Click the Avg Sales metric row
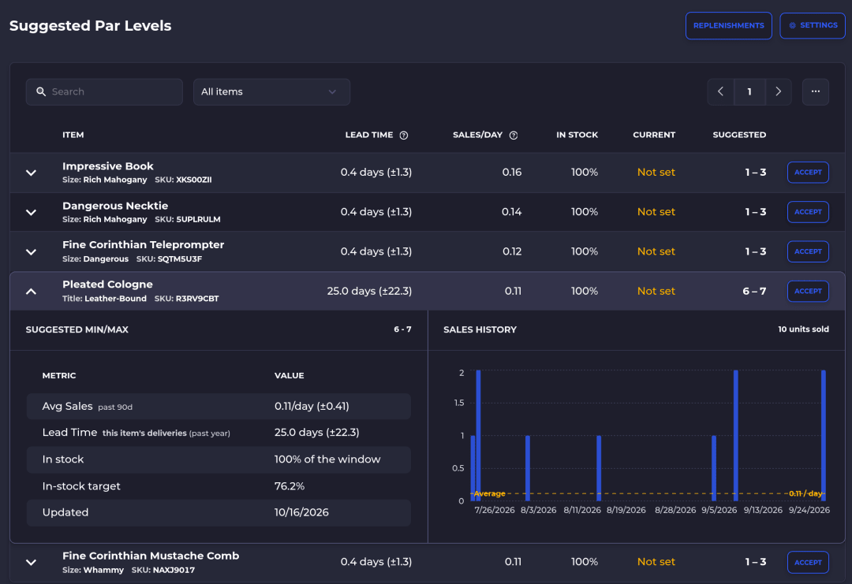The width and height of the screenshot is (852, 584). 219,407
